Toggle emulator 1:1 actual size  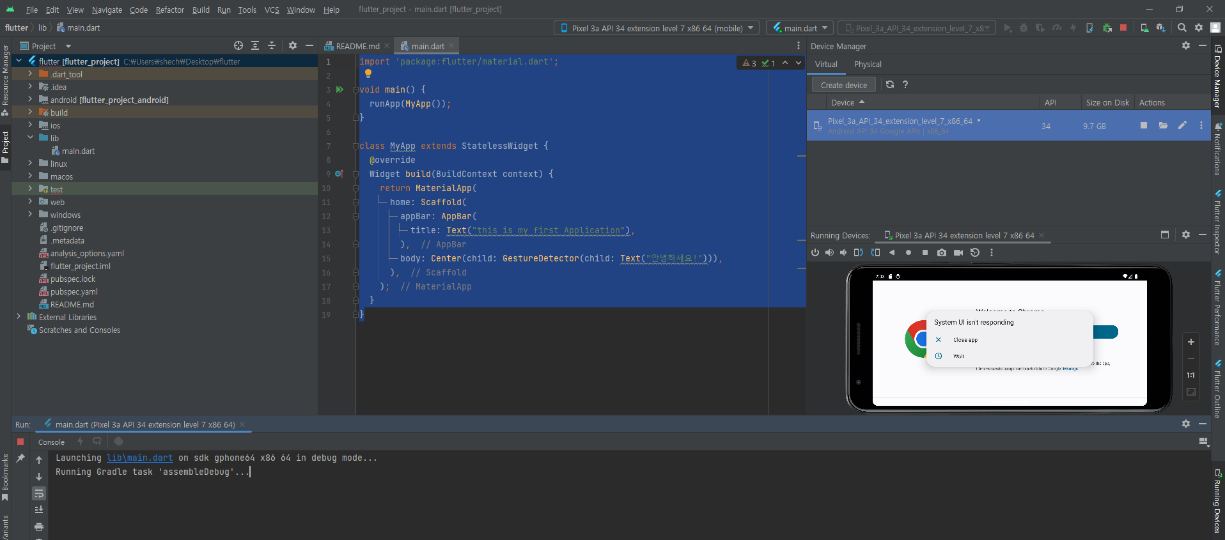[1191, 375]
